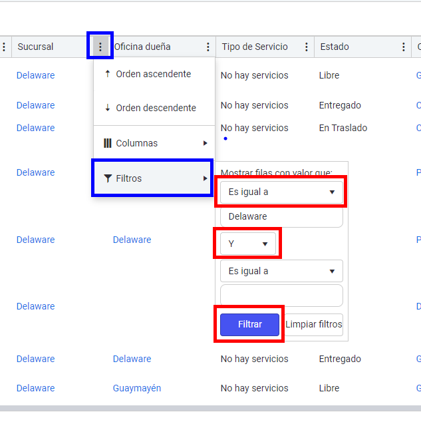
Task: Sort by Orden ascendente
Action: [x=154, y=74]
